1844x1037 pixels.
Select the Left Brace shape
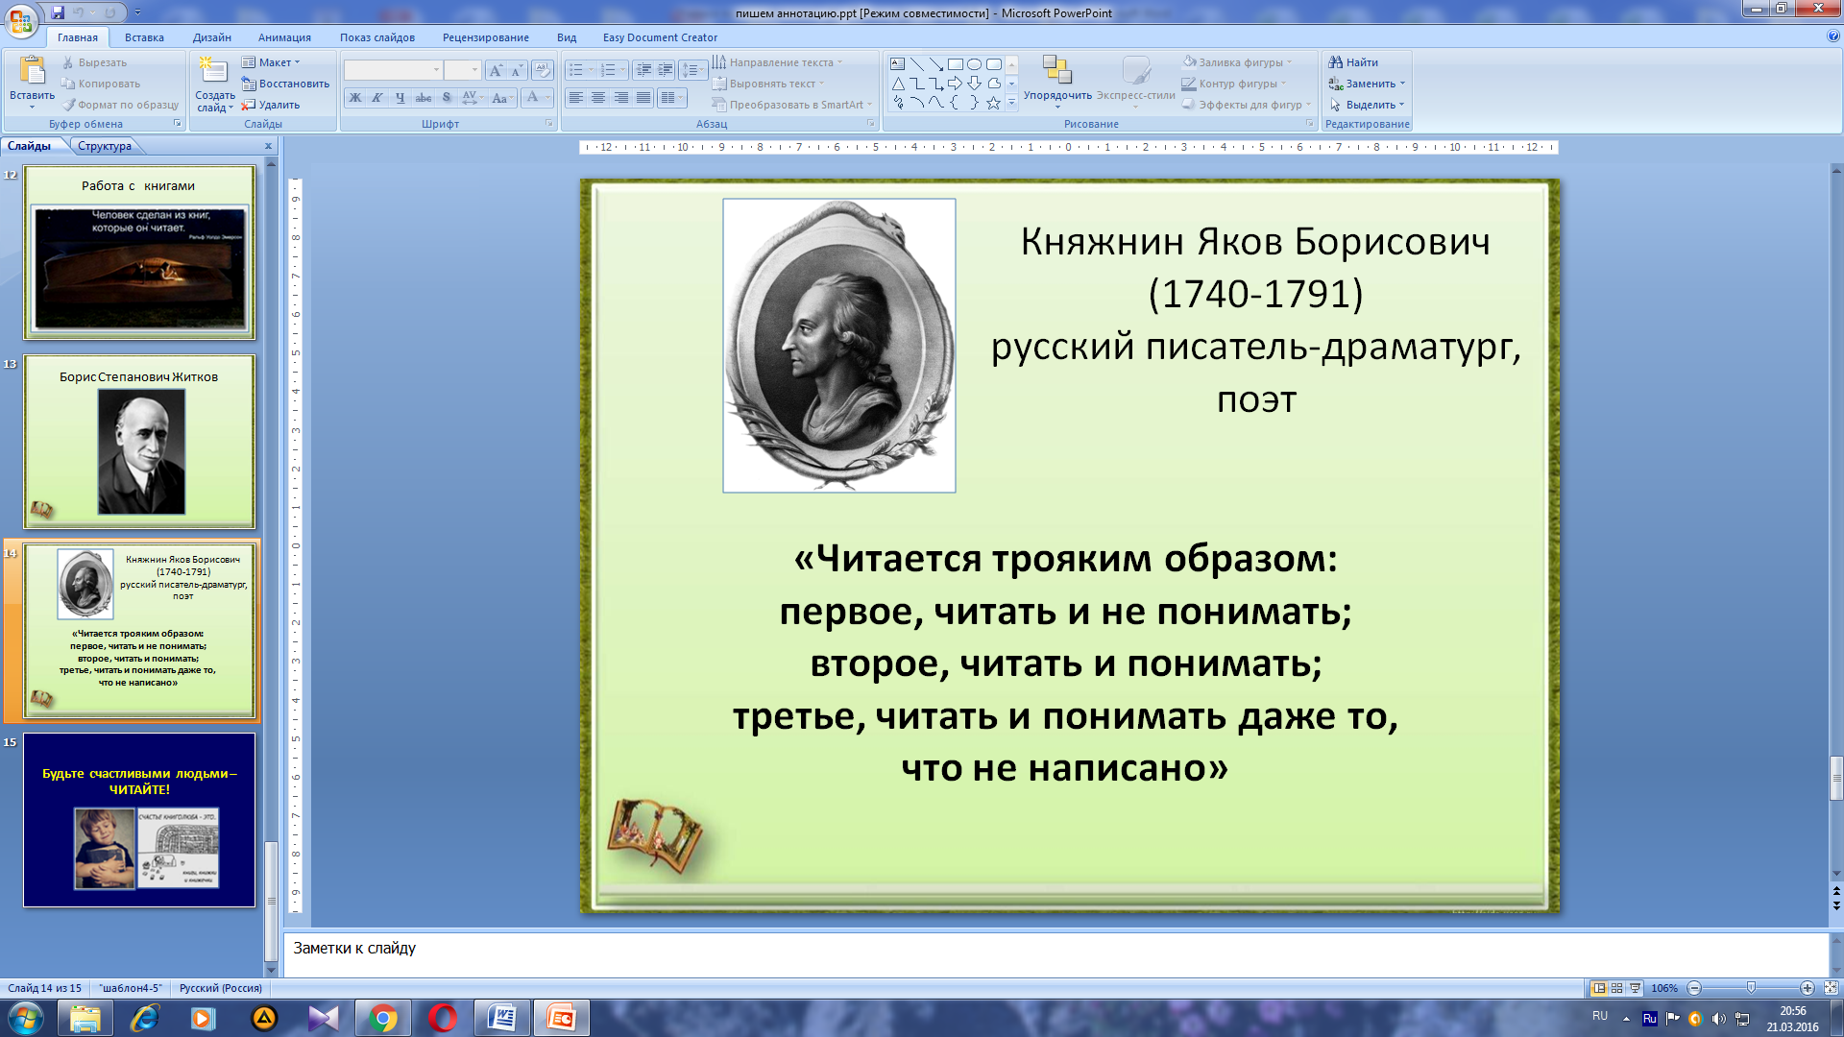coord(955,103)
